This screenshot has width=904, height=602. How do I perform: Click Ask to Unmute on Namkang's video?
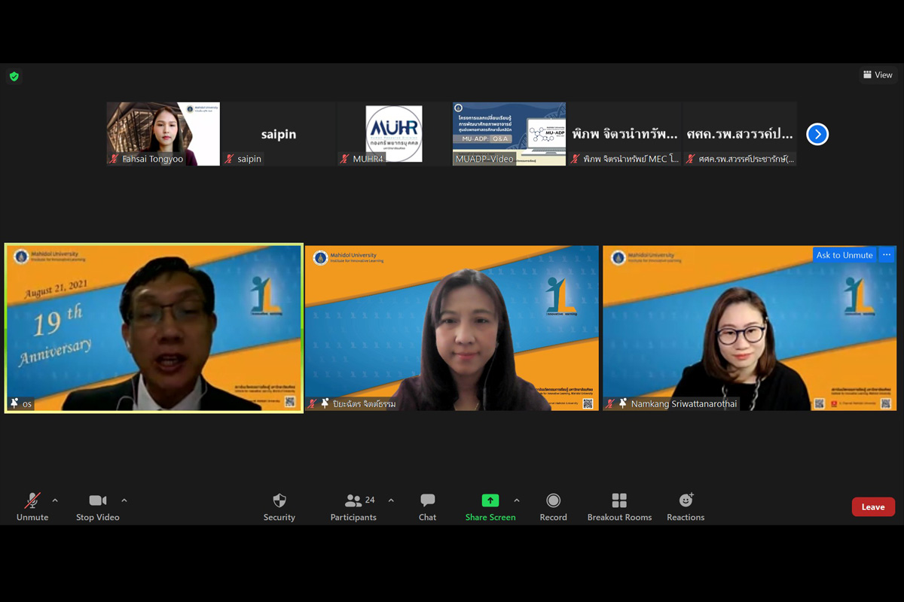(x=844, y=255)
